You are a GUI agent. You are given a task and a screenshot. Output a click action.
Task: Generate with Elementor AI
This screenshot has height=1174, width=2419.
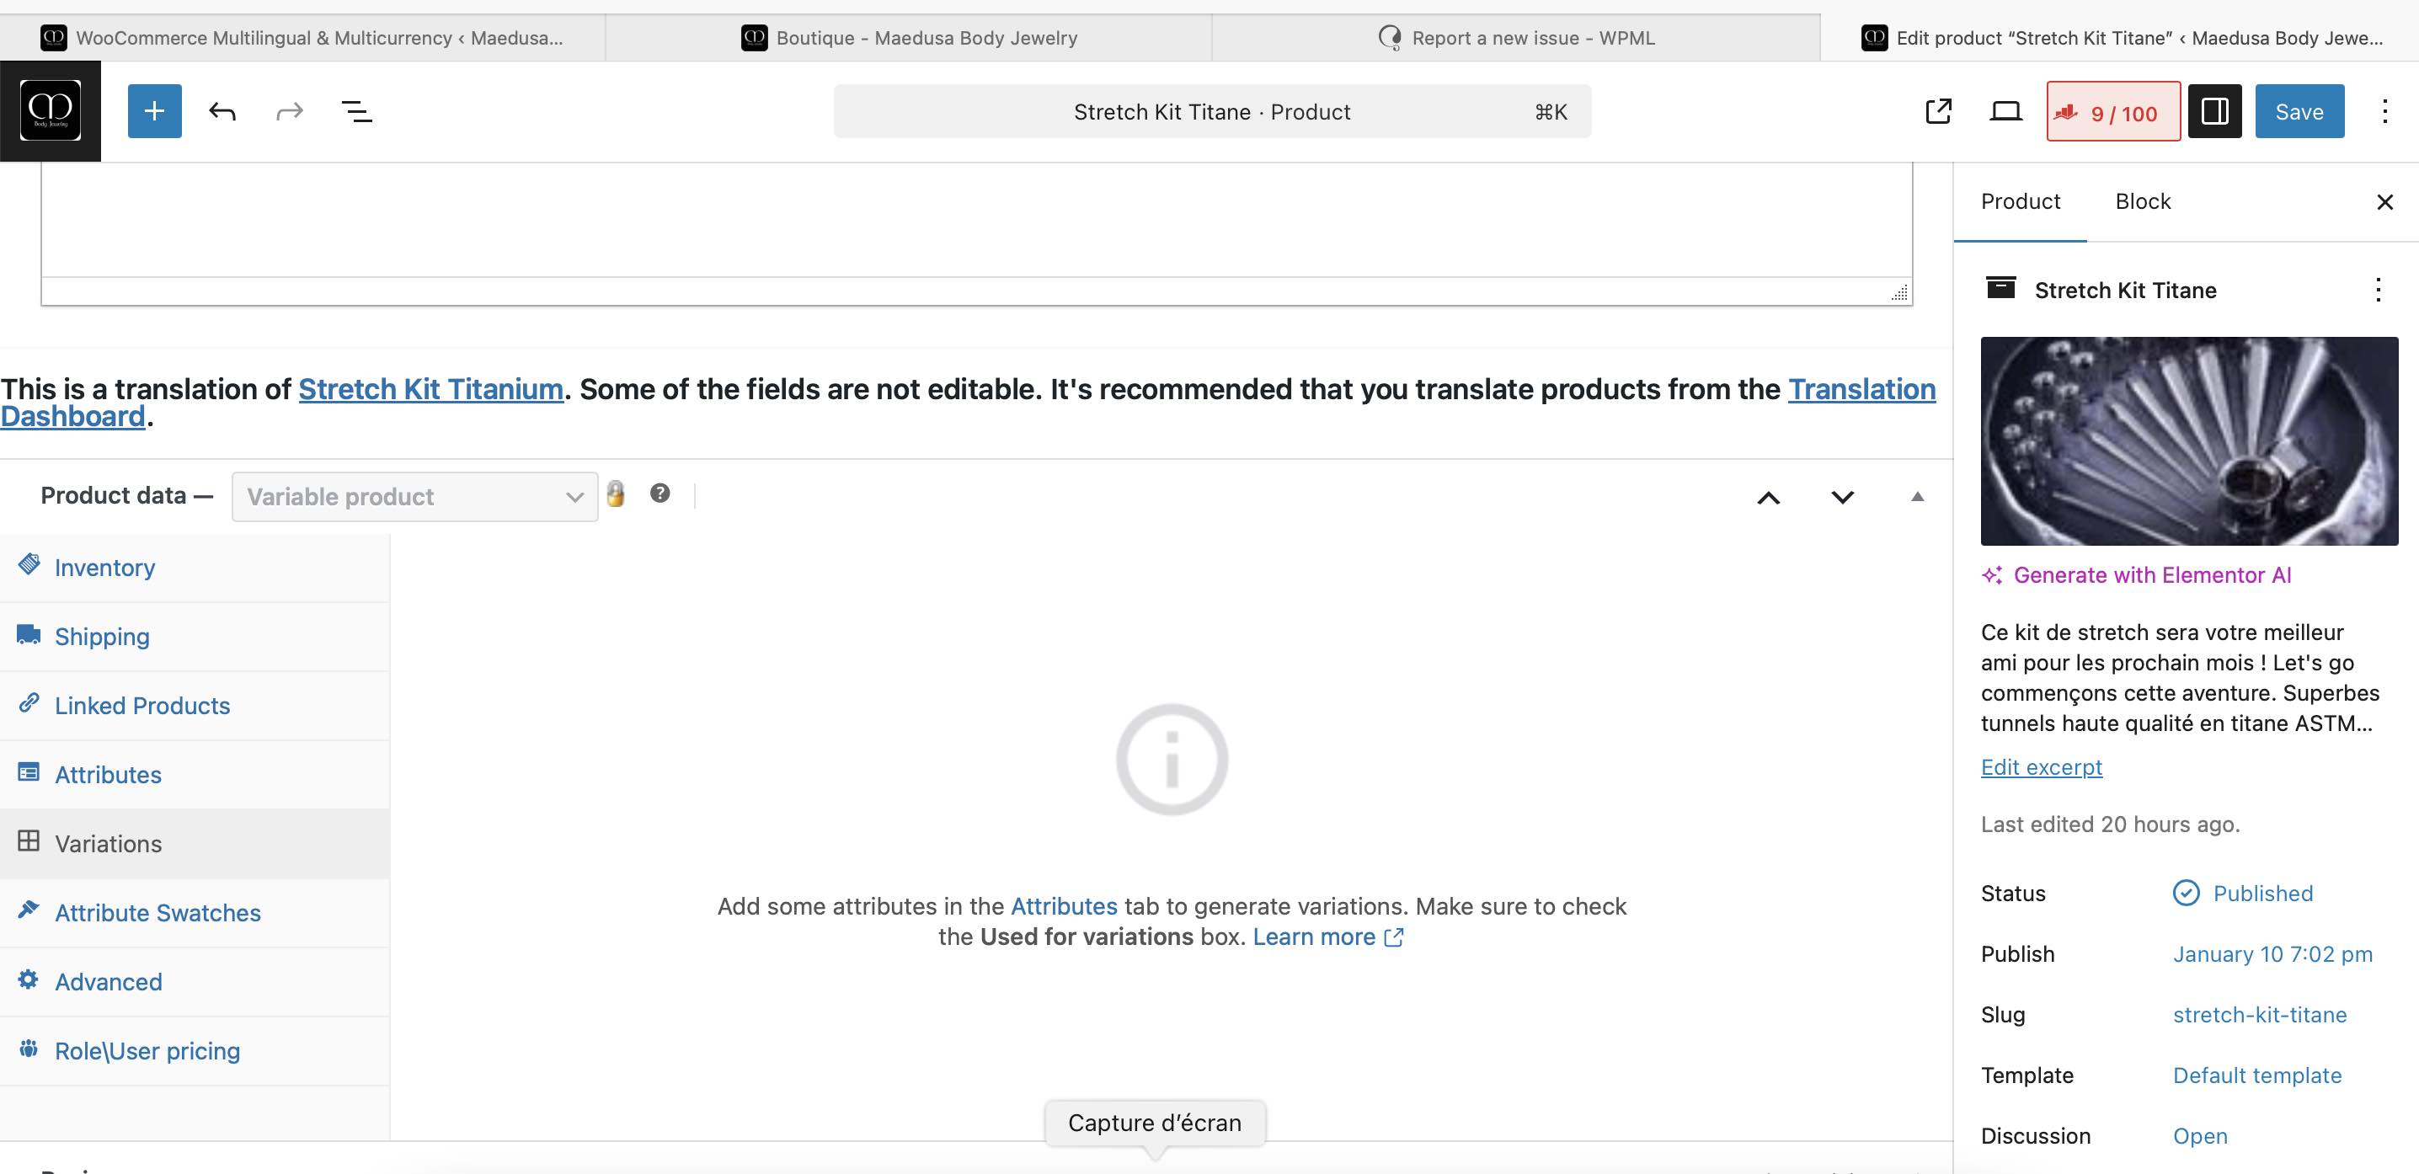(x=2136, y=575)
